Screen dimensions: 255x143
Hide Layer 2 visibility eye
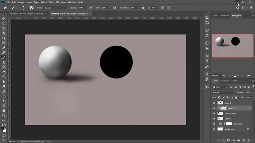coord(214,108)
